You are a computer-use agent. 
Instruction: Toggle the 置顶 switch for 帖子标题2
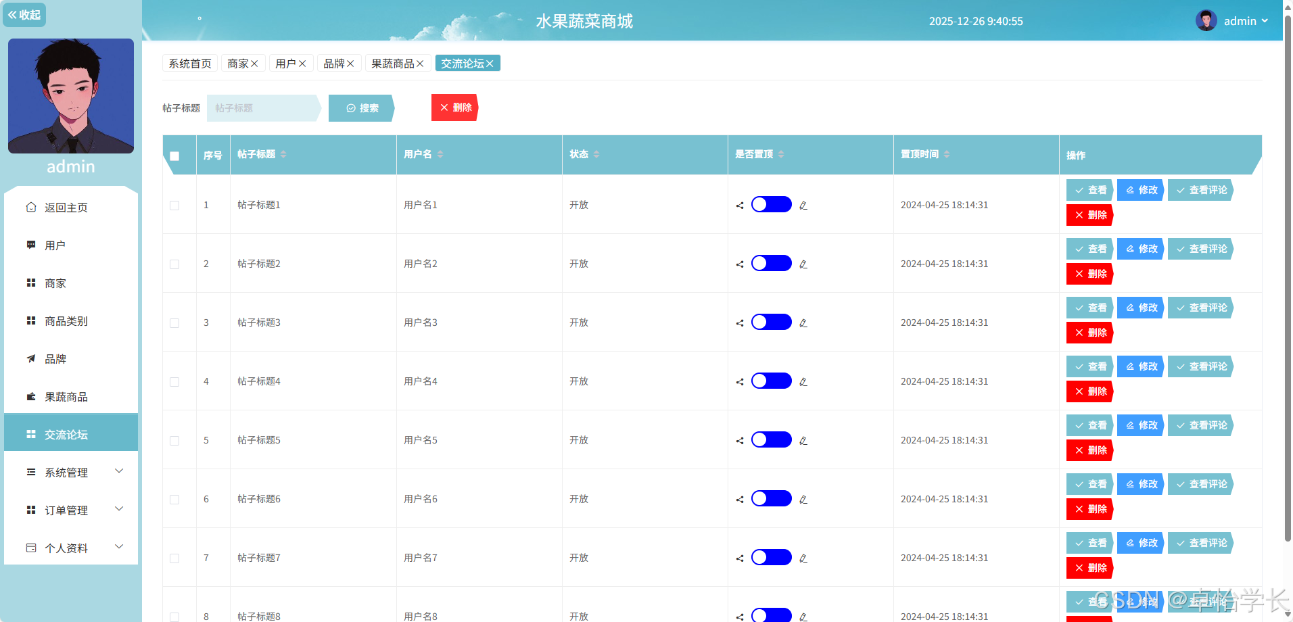tap(771, 263)
